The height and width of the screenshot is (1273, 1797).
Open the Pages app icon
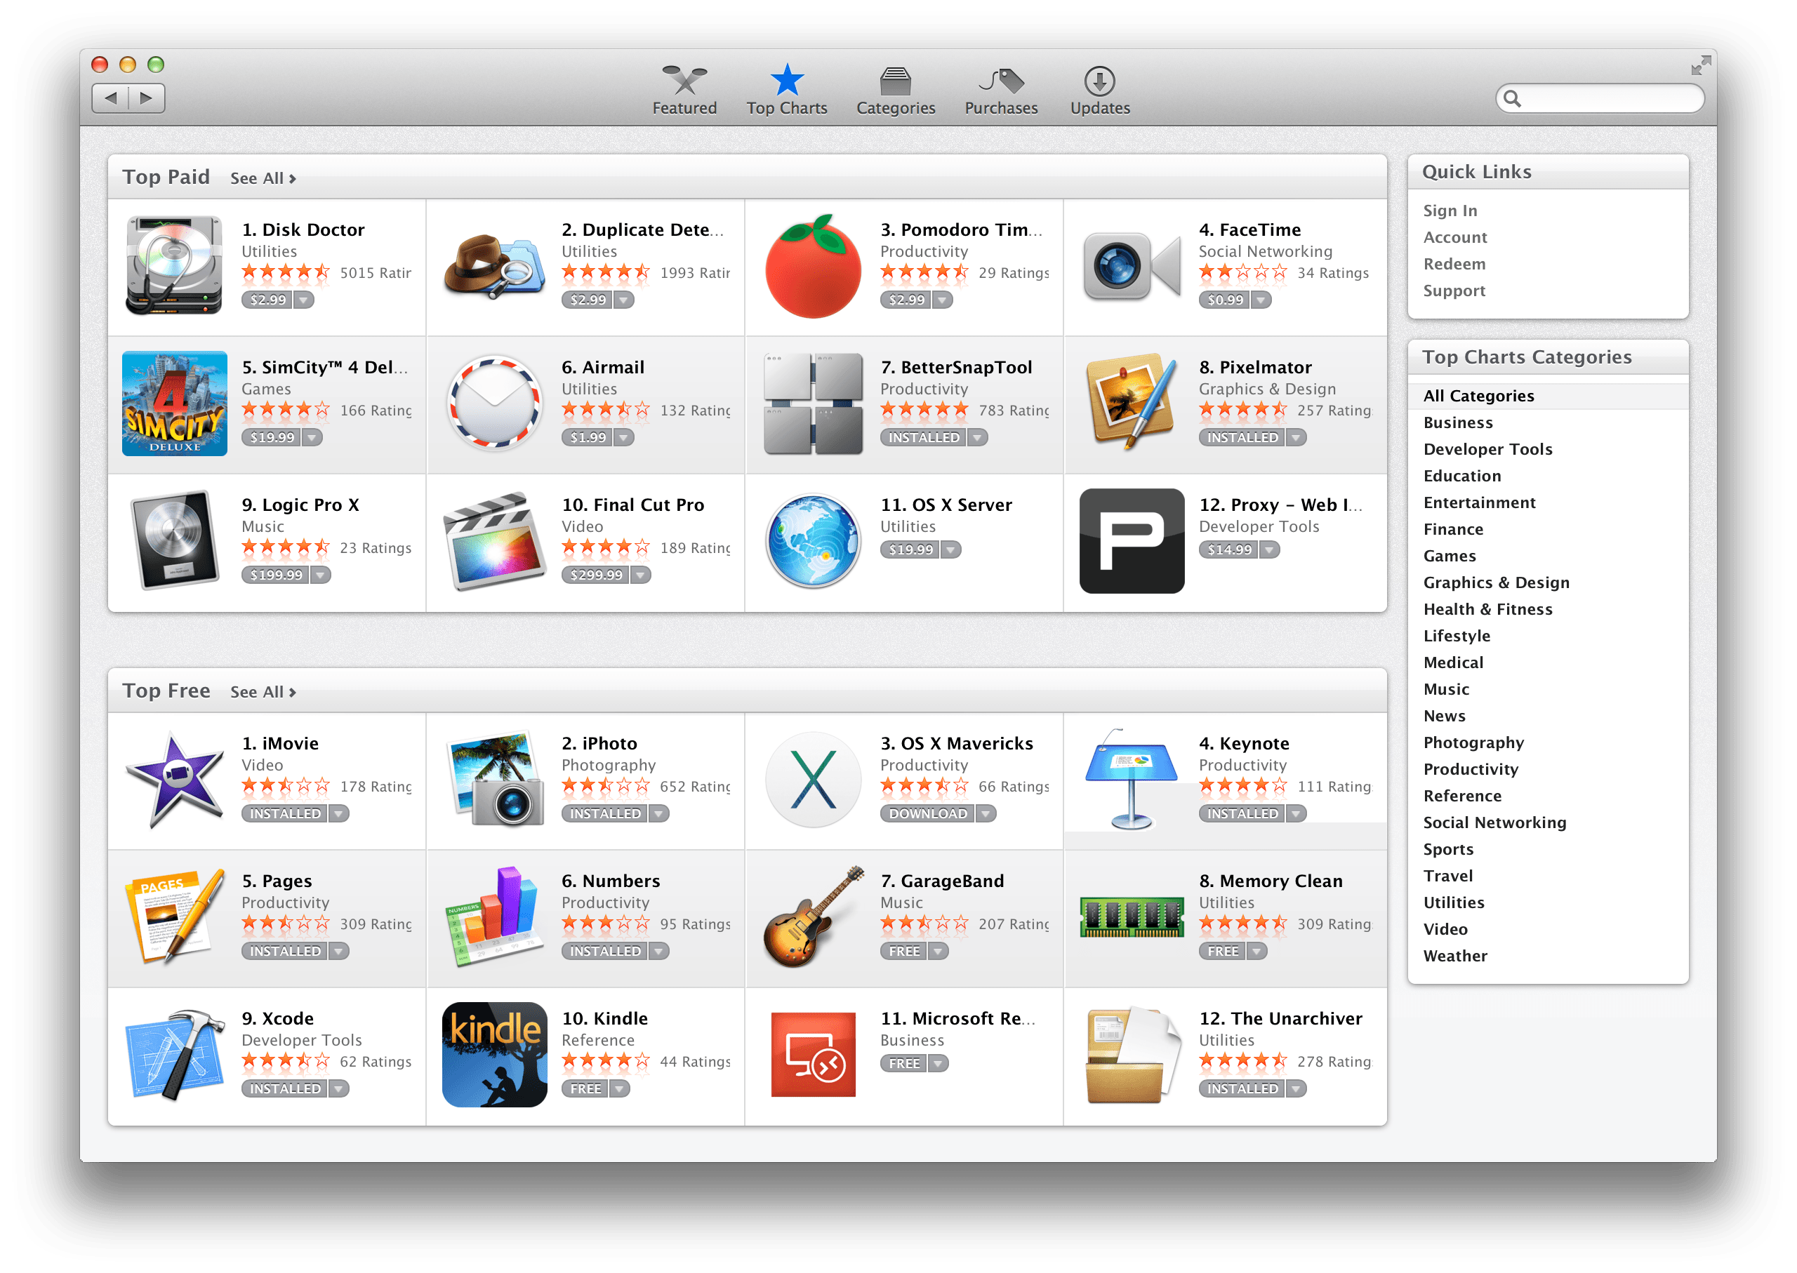click(x=174, y=917)
